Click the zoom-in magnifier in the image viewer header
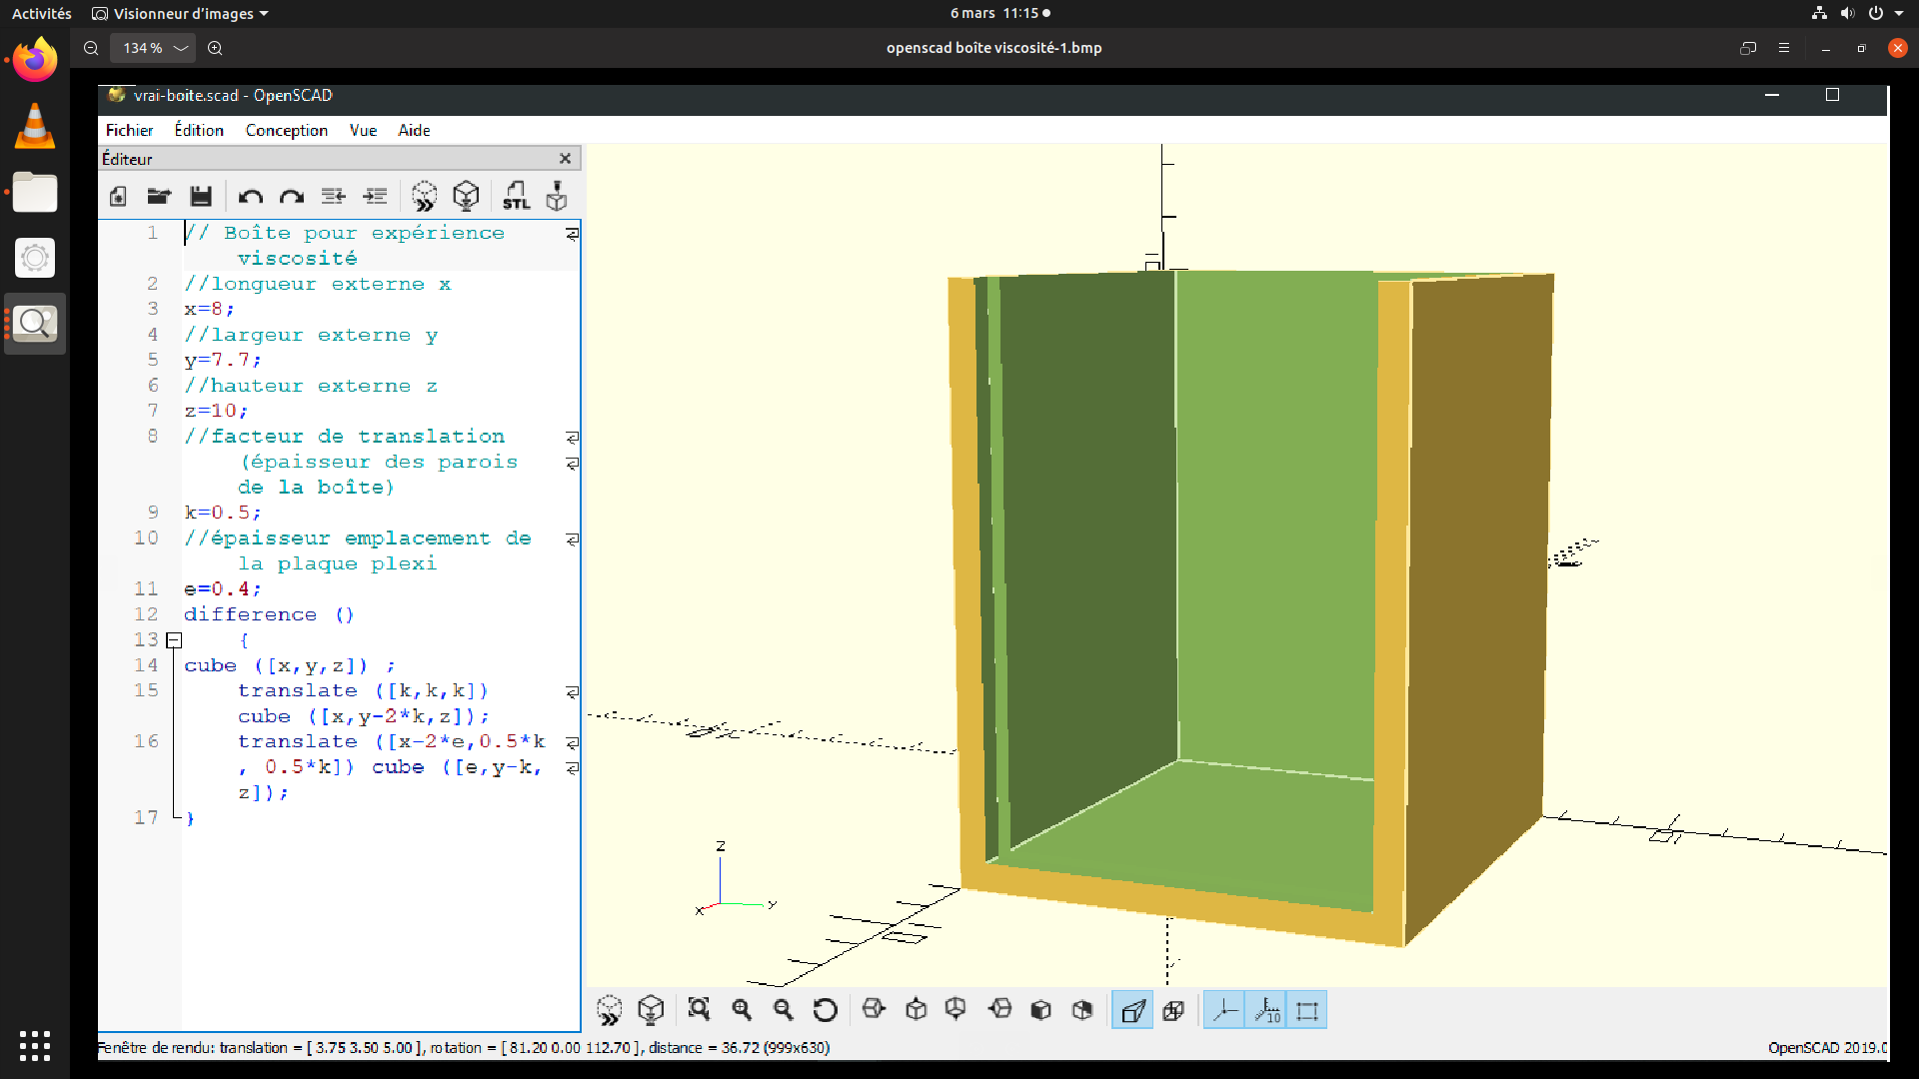1919x1079 pixels. click(x=215, y=48)
